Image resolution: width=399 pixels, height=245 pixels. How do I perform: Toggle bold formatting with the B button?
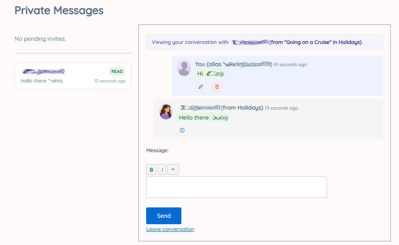coord(151,170)
